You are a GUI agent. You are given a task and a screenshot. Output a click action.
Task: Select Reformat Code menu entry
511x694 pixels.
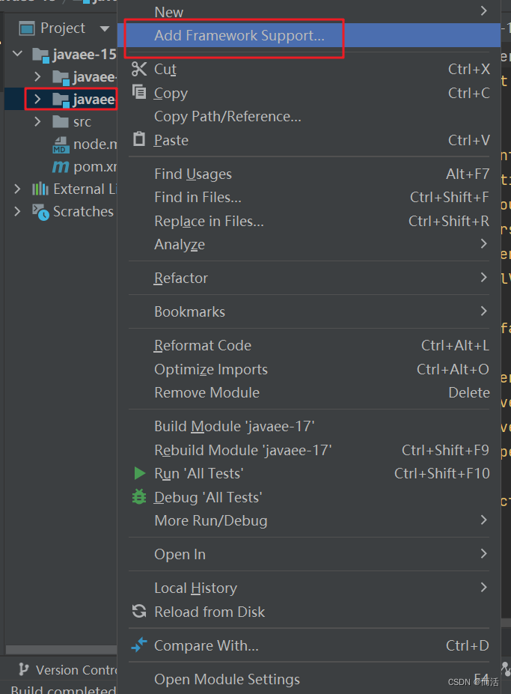point(309,345)
